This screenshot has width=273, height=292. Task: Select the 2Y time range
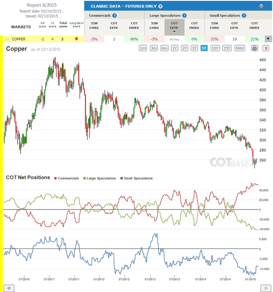click(185, 48)
